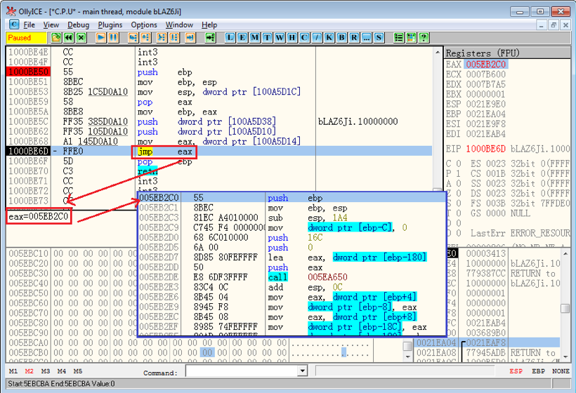Open Memory map with M button
Viewport: 576px width, 393px height.
coord(254,38)
